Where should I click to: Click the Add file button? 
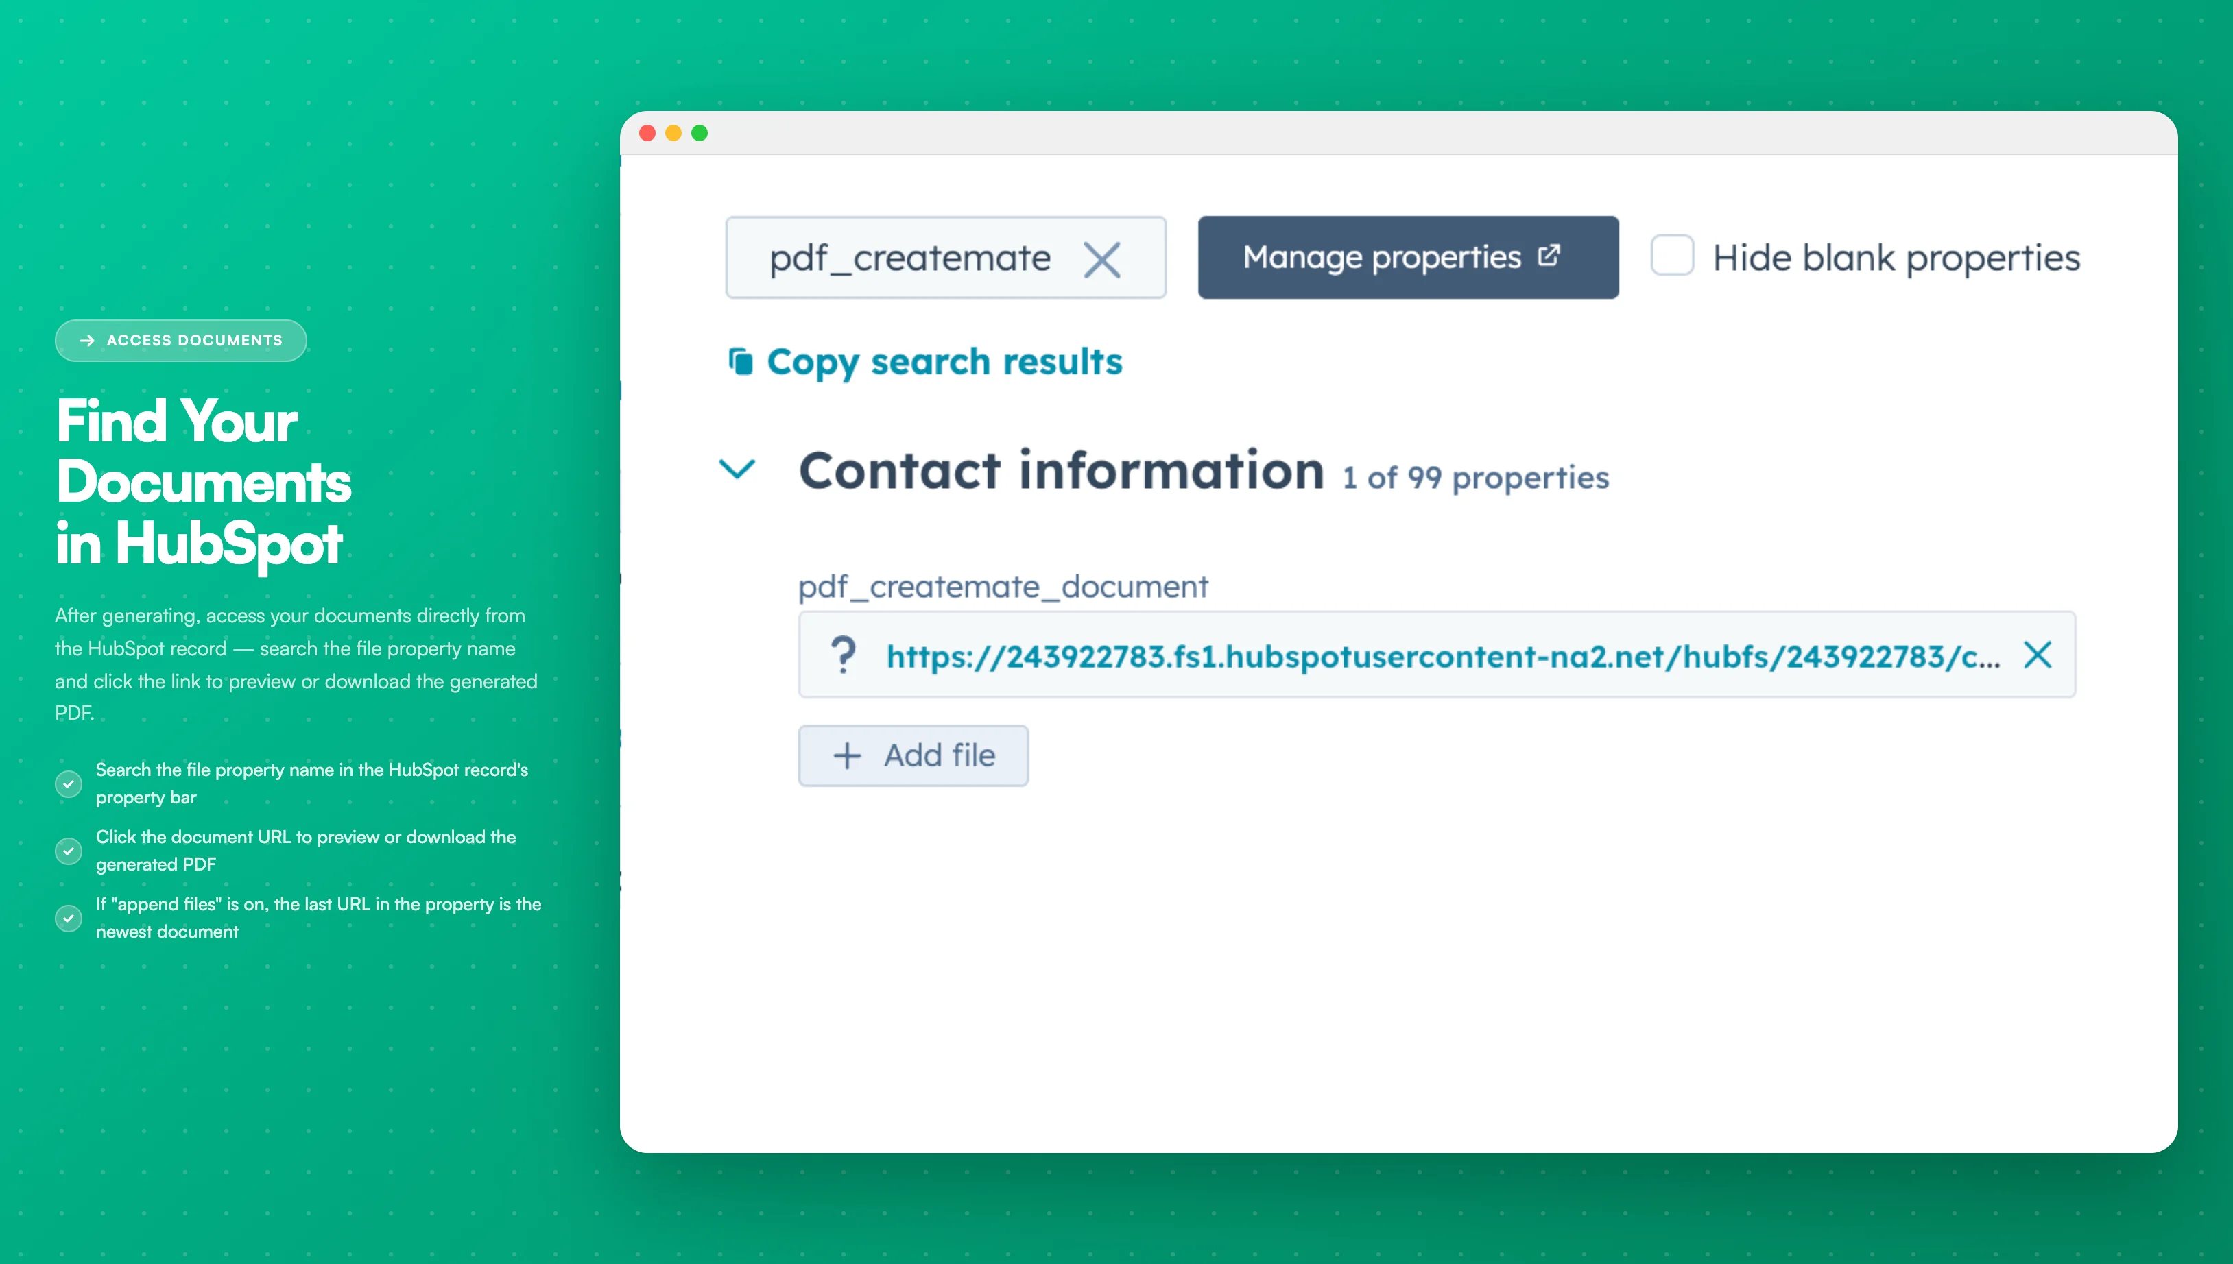pos(913,755)
